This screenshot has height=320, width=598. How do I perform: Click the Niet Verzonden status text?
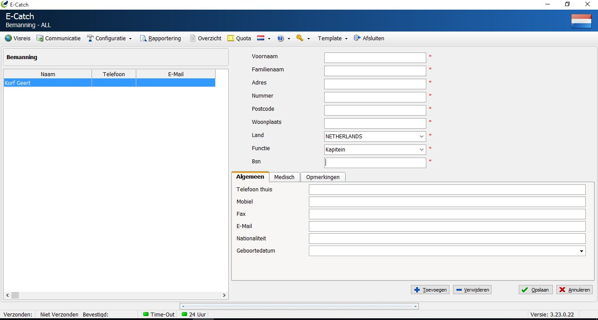pos(59,314)
